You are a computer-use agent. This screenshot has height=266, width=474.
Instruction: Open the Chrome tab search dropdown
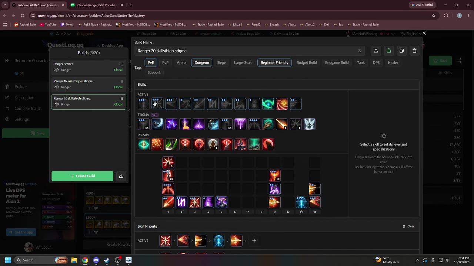5,5
